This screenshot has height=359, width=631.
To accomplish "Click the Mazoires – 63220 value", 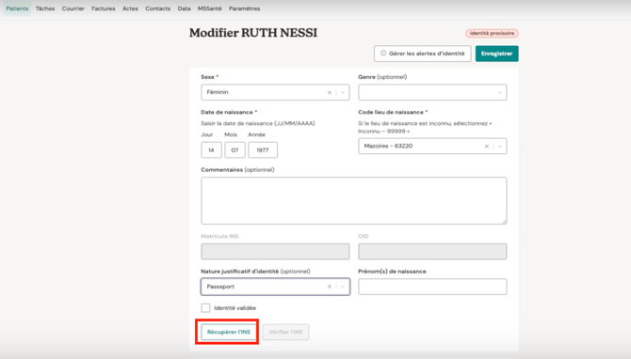I will click(388, 146).
